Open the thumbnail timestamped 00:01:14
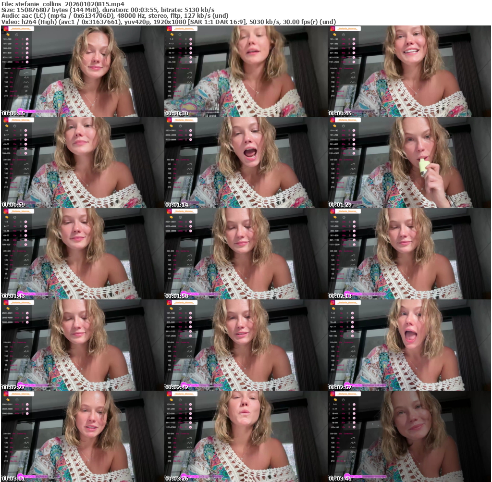 coord(246,162)
